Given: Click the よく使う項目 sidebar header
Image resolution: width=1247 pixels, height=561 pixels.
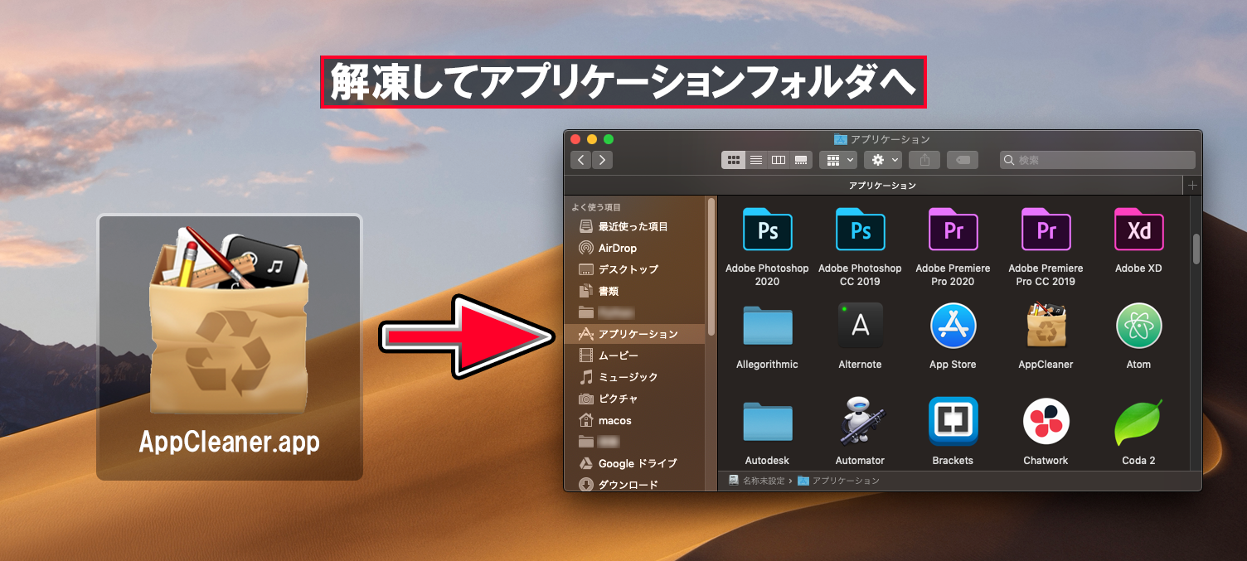Looking at the screenshot, I should [596, 207].
